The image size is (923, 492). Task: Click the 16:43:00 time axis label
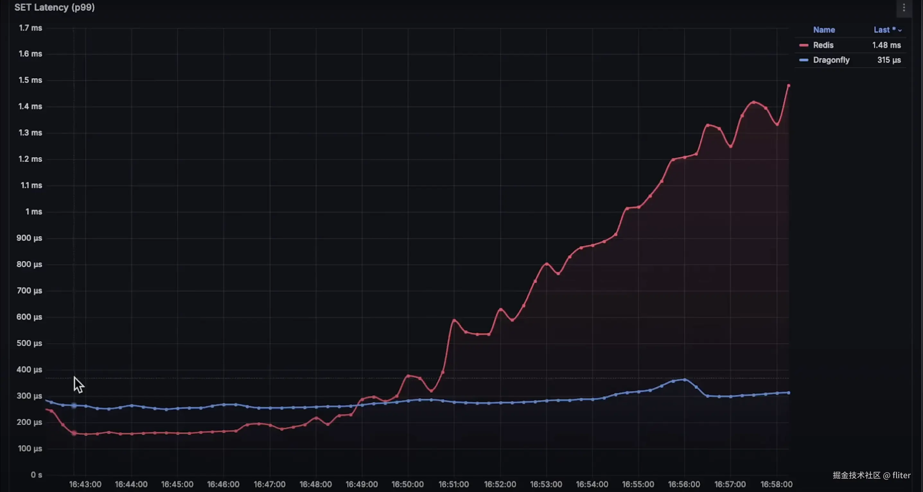coord(85,484)
